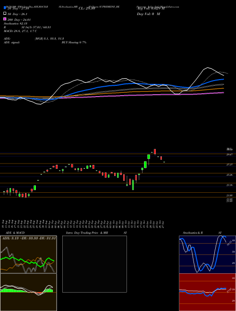Open the ADX indicator chart panel

(28, 254)
